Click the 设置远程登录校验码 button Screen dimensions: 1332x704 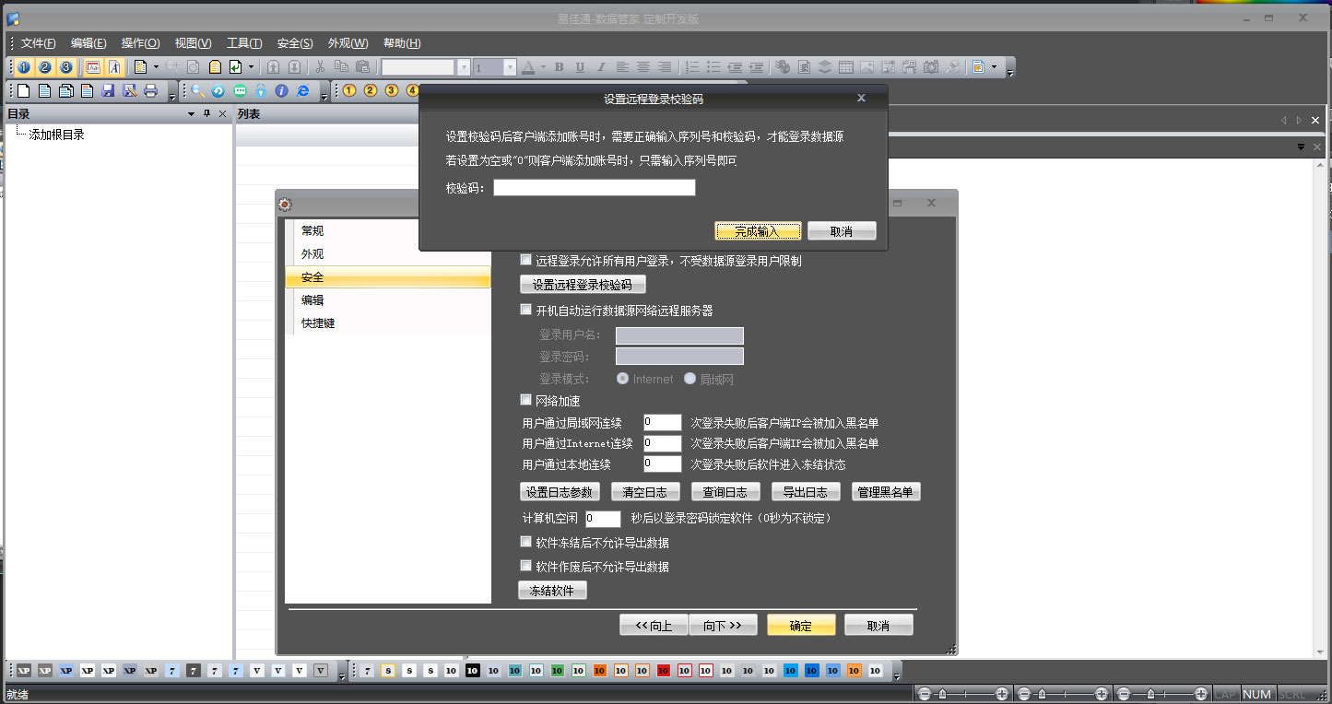(583, 285)
